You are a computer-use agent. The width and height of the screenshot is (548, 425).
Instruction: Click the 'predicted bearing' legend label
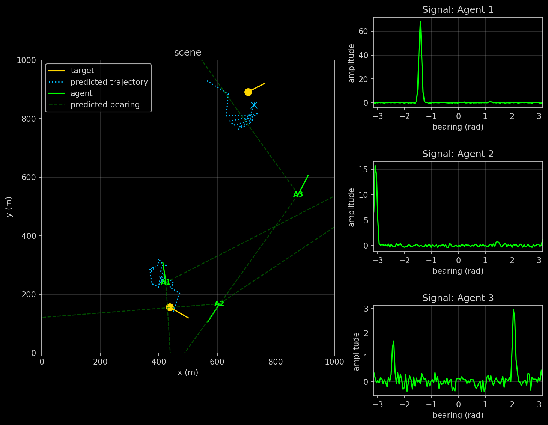pos(105,105)
